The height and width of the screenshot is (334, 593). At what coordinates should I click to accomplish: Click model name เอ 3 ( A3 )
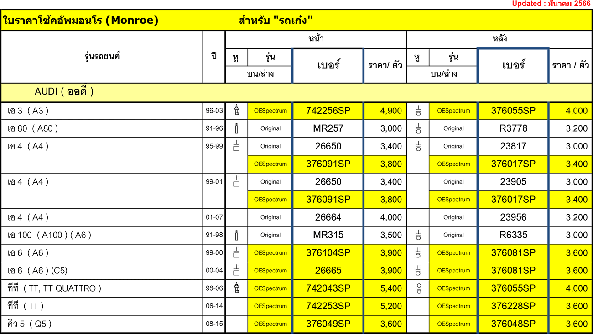pos(28,111)
